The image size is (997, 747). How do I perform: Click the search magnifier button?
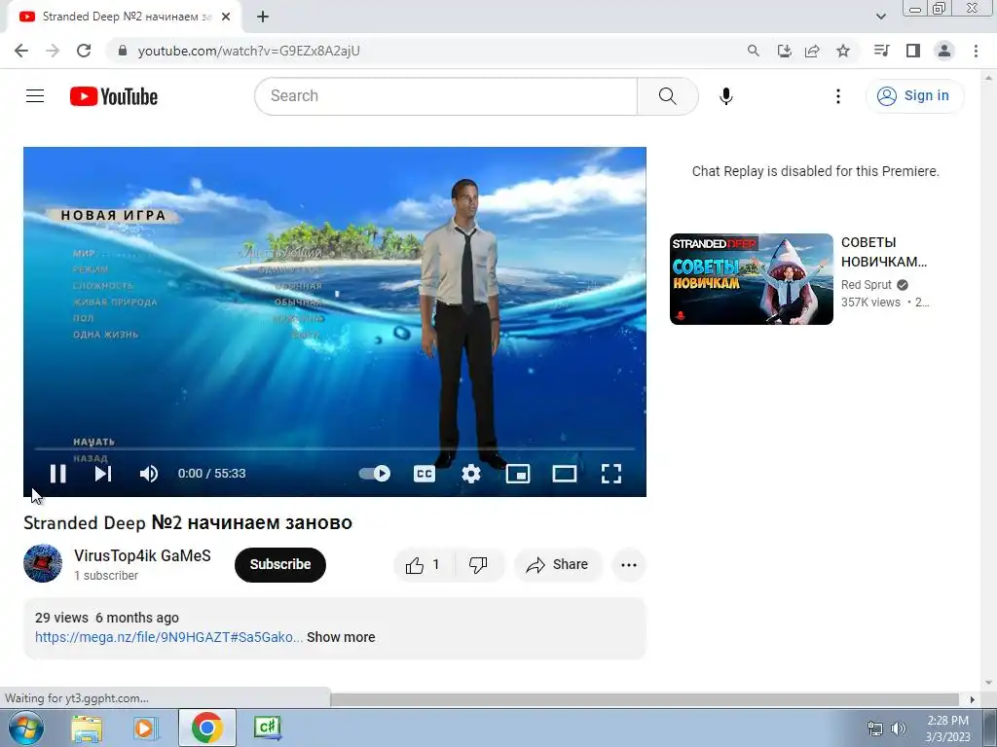tap(668, 96)
